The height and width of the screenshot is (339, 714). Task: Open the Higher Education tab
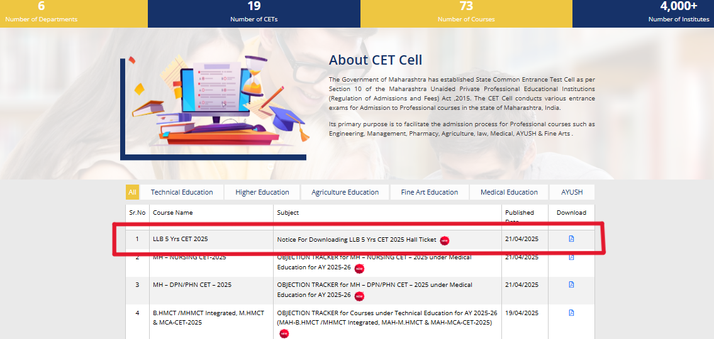tap(262, 192)
